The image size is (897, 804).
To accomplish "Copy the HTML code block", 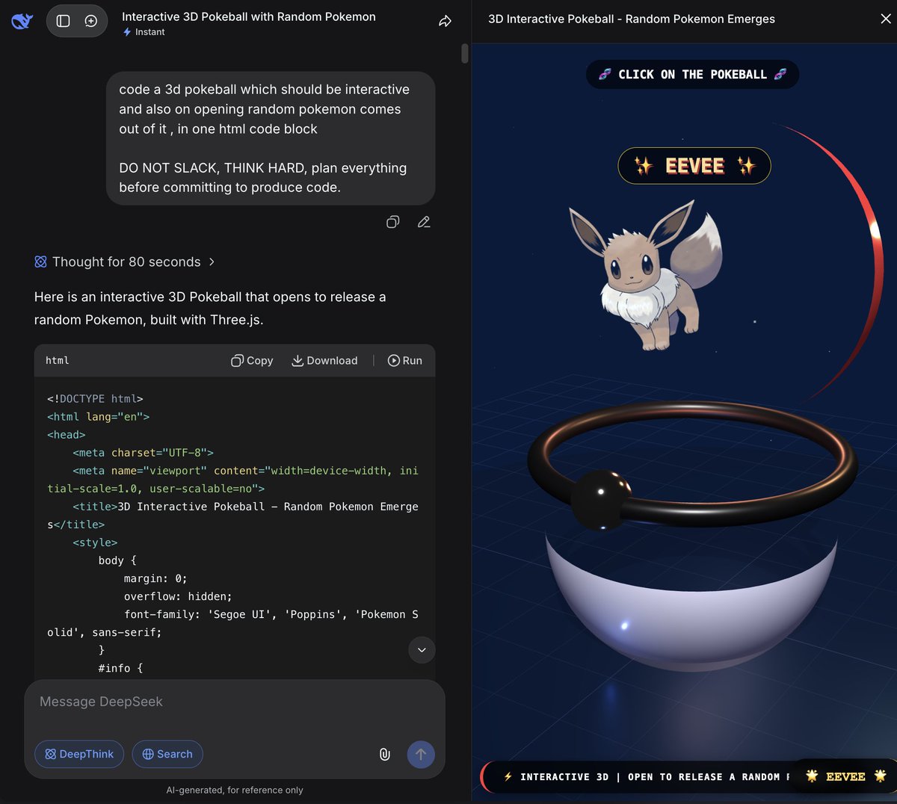I will [252, 360].
